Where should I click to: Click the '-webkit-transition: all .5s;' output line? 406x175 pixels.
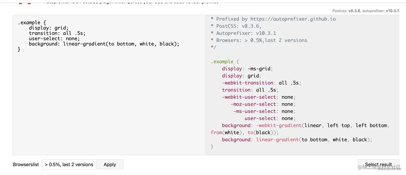pos(262,83)
